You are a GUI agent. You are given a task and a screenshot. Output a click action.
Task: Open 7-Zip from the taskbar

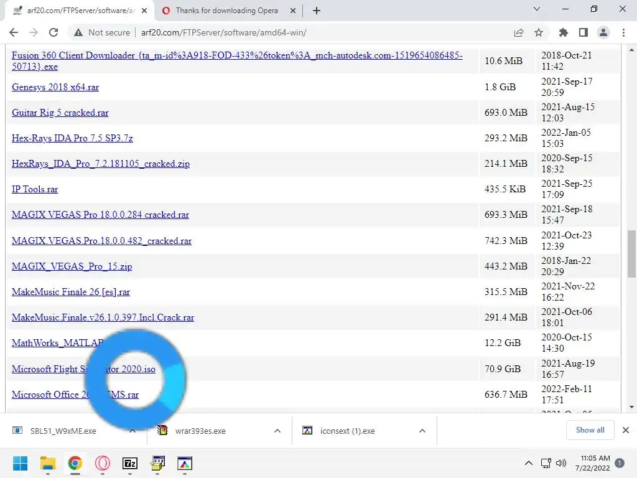click(130, 463)
